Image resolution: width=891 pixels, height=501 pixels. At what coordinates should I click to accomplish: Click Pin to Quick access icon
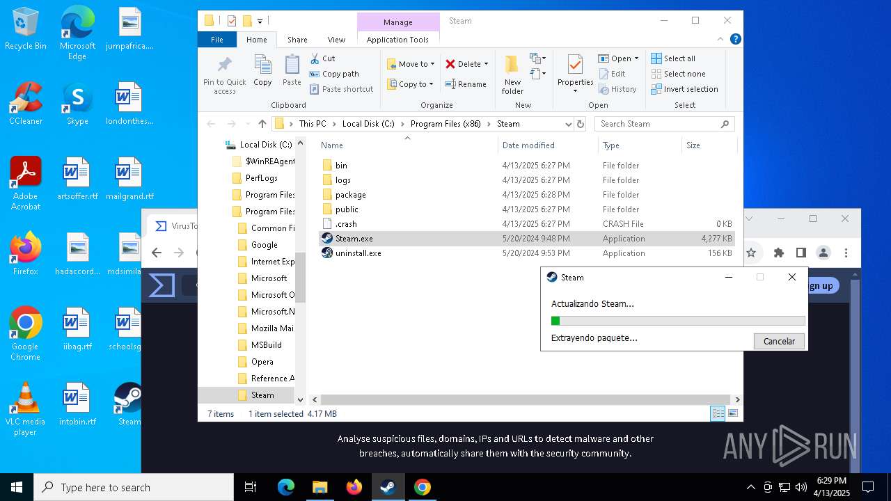click(224, 75)
